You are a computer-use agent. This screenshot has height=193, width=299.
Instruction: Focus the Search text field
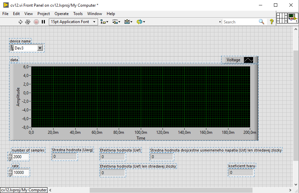point(240,22)
